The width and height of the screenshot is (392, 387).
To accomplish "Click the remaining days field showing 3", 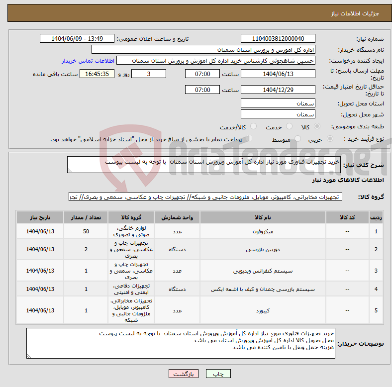I will pos(149,74).
